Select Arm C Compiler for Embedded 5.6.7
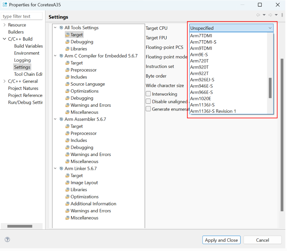 101,56
